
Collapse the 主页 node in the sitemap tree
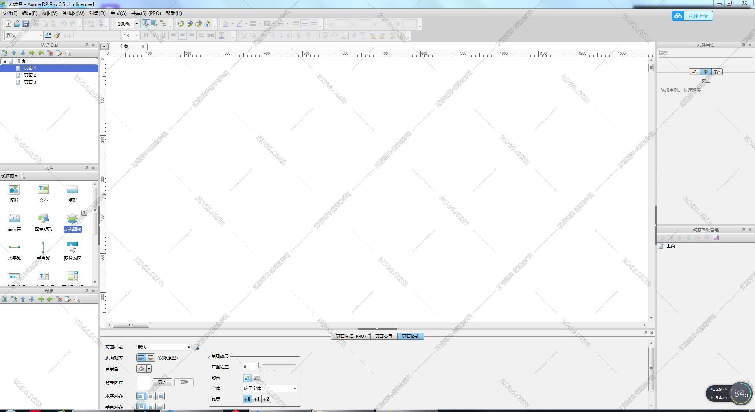click(x=5, y=61)
